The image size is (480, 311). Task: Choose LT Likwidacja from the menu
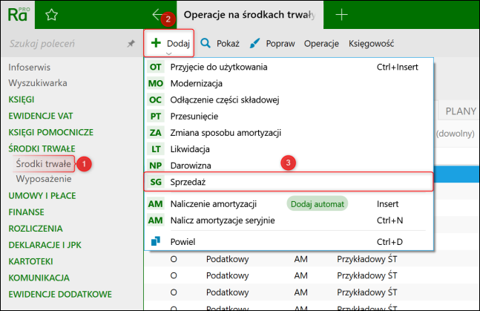pos(289,149)
